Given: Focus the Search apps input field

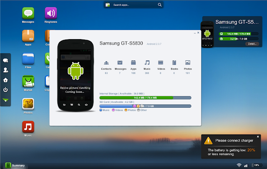Looking at the screenshot, I should point(134,5).
